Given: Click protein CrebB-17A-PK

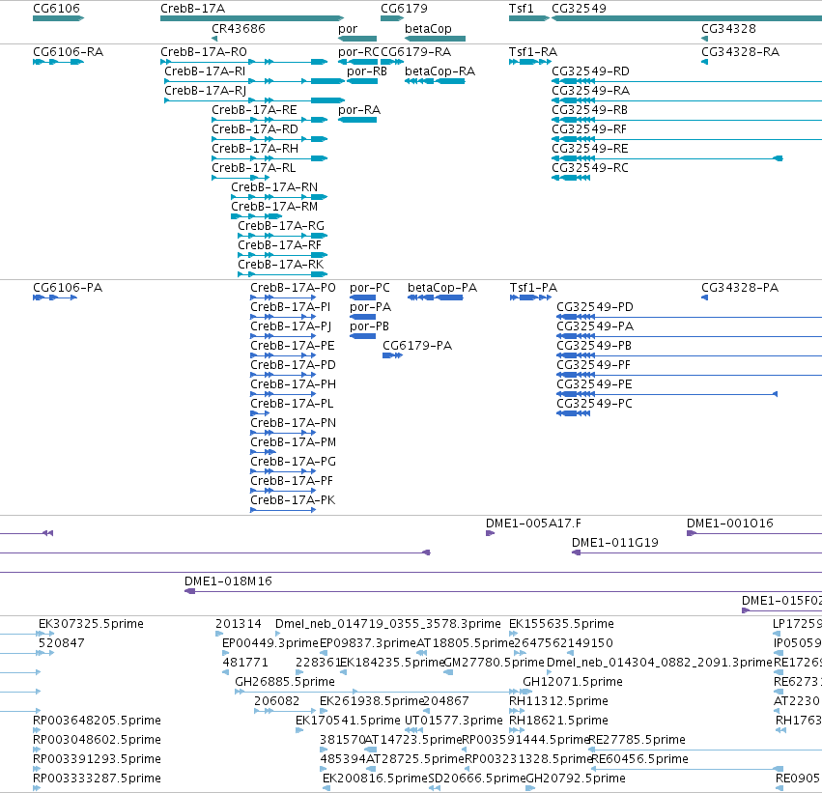Looking at the screenshot, I should point(283,510).
